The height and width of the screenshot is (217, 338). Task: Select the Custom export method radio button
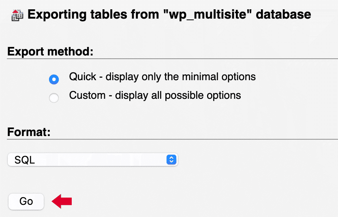point(53,98)
